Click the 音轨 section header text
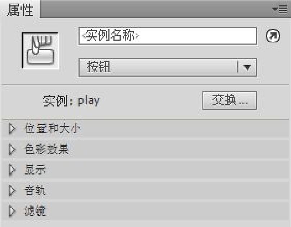 (x=35, y=190)
